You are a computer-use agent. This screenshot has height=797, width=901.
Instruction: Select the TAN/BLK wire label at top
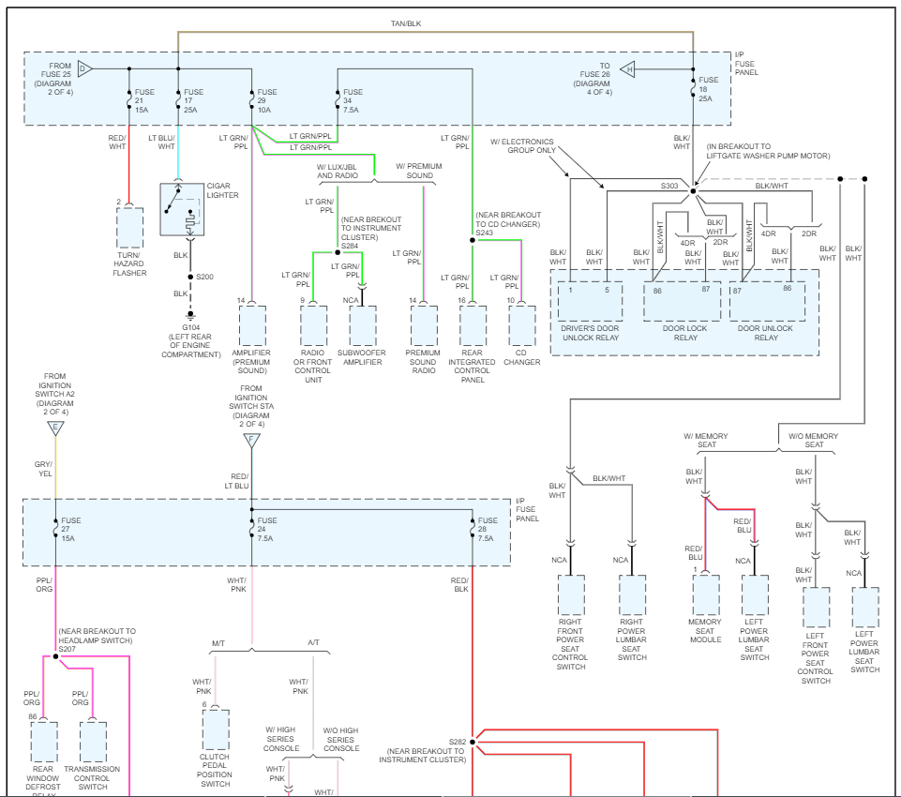click(406, 23)
